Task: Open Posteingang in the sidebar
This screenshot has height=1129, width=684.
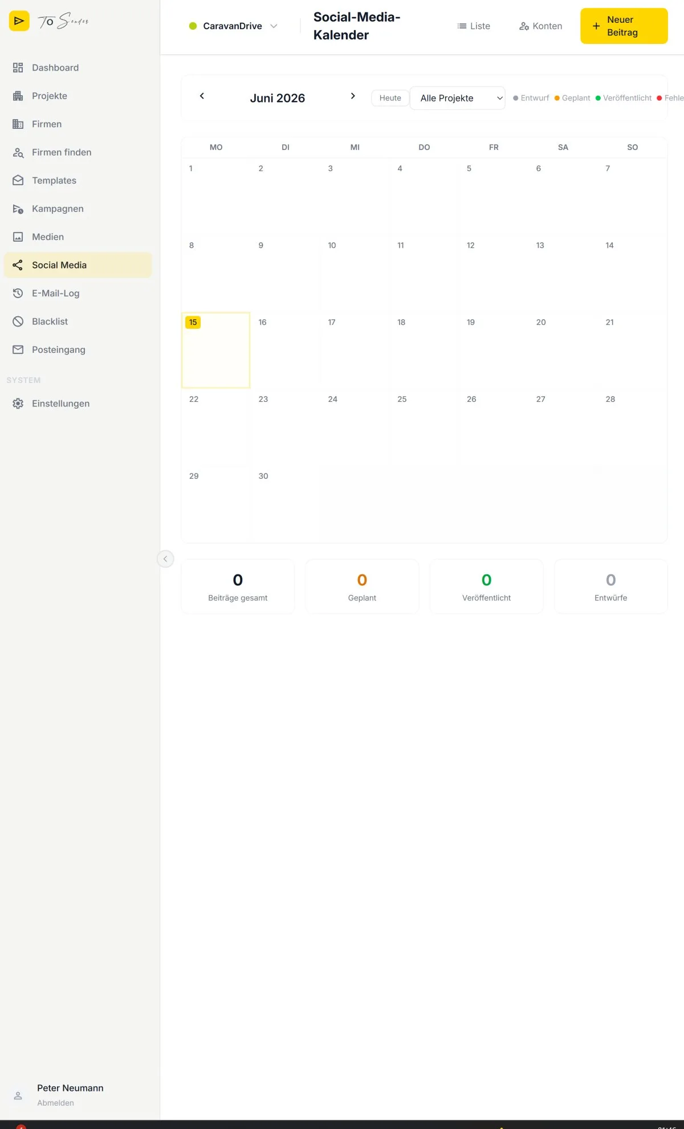Action: (x=78, y=350)
